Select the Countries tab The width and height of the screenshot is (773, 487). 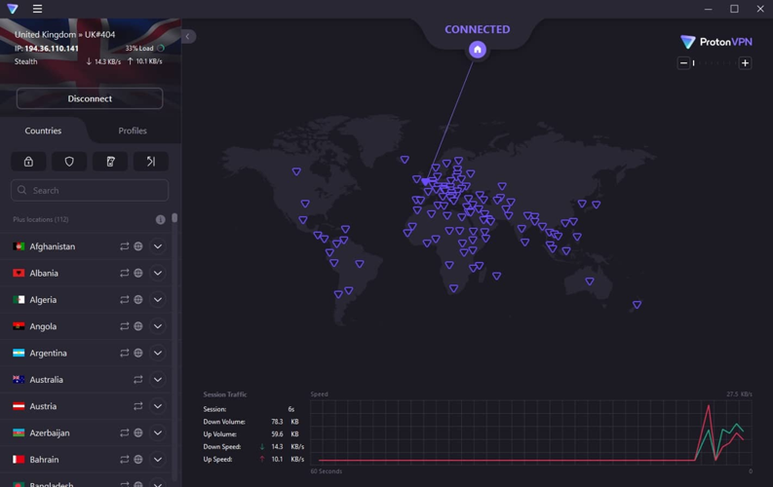(x=43, y=131)
